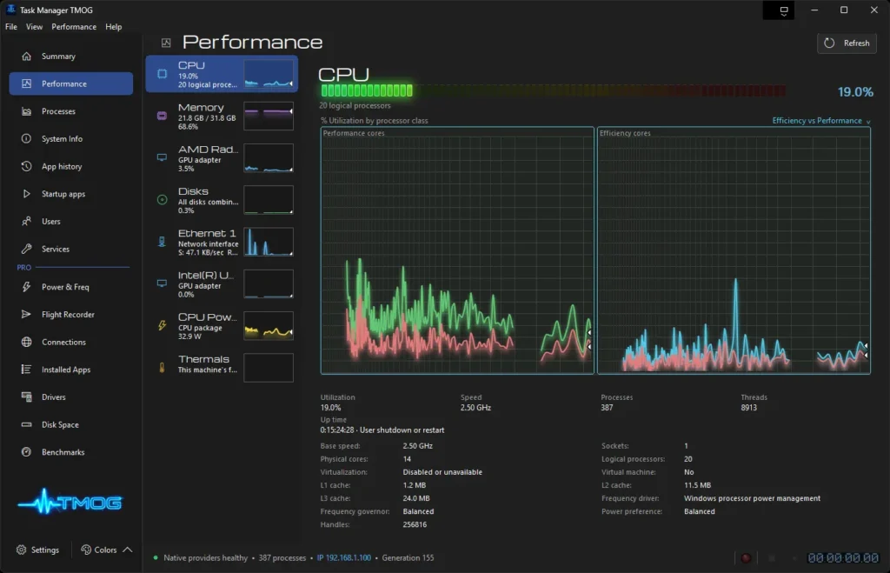Select the Memory 21.8 GB performance item

click(x=222, y=116)
